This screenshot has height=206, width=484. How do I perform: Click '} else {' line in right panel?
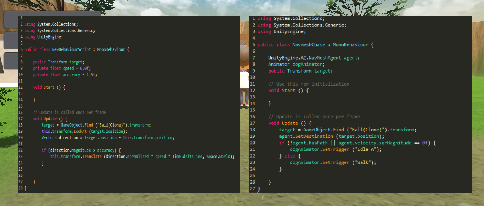tap(290, 156)
